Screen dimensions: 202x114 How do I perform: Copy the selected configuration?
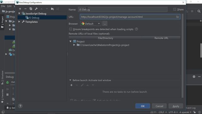31,9
